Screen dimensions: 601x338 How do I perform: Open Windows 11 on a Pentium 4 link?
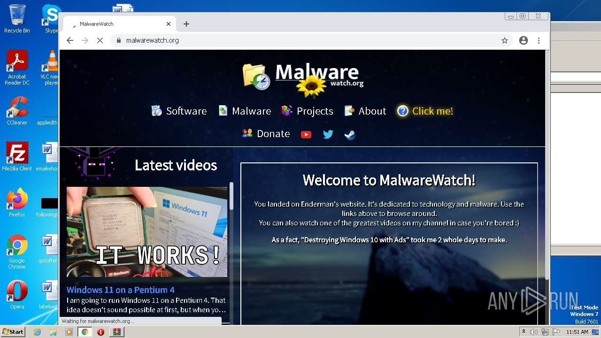[121, 290]
